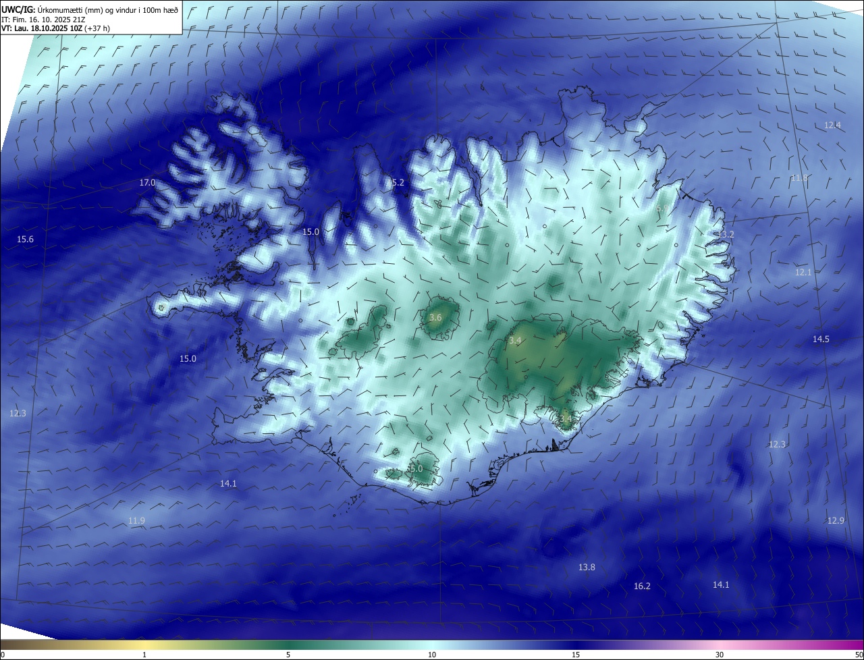The width and height of the screenshot is (864, 660).
Task: Click the 15 tick on the color scale
Action: pyautogui.click(x=576, y=655)
